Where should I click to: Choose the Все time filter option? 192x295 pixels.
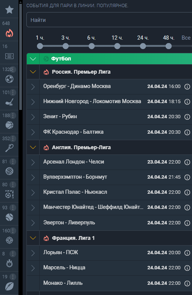[186, 38]
